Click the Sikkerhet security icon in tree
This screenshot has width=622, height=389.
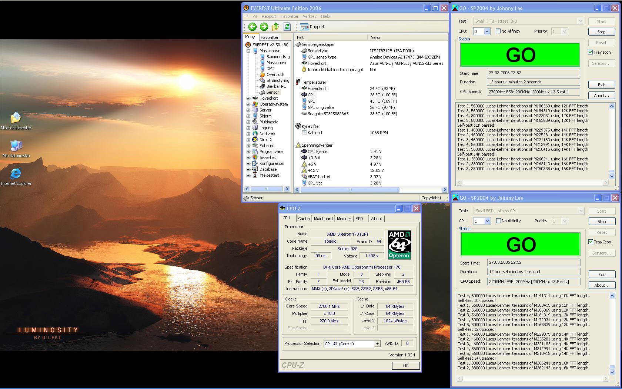pos(255,157)
